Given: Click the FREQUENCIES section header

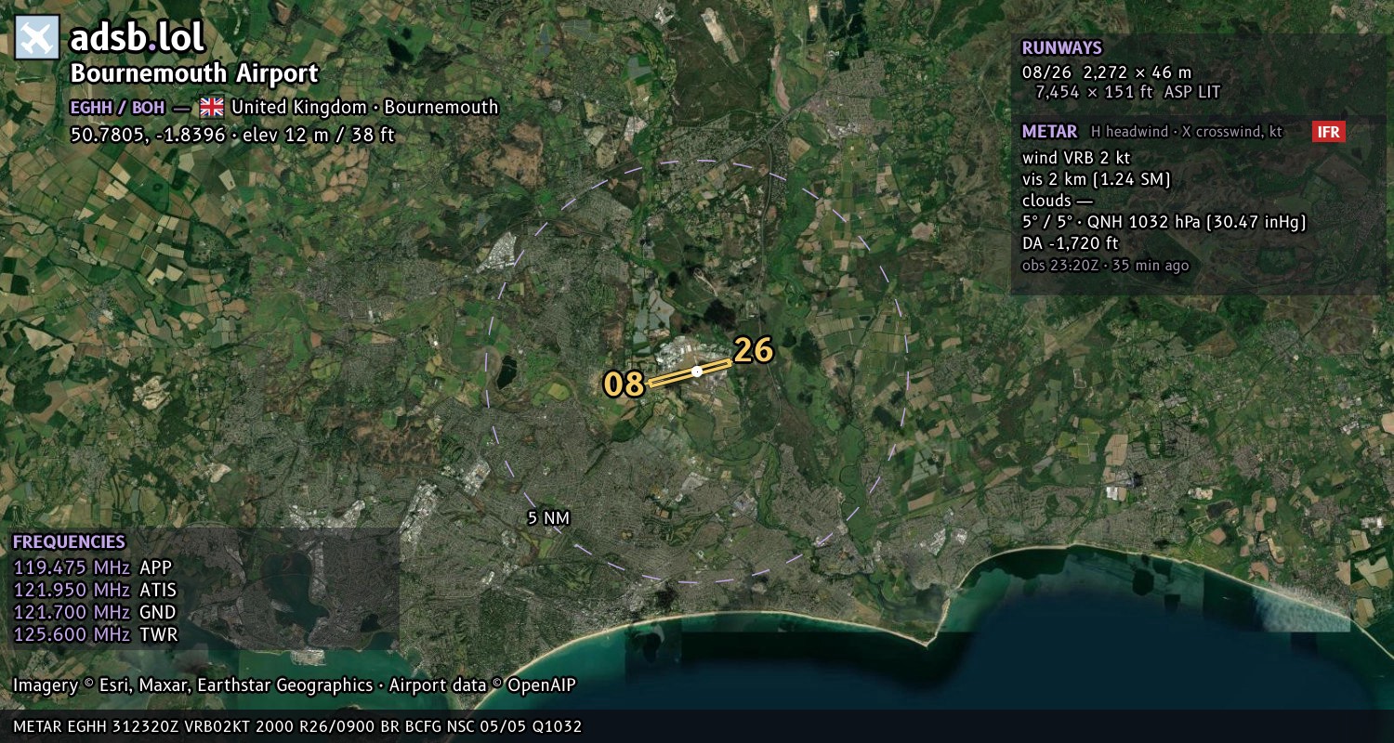Looking at the screenshot, I should pos(69,541).
